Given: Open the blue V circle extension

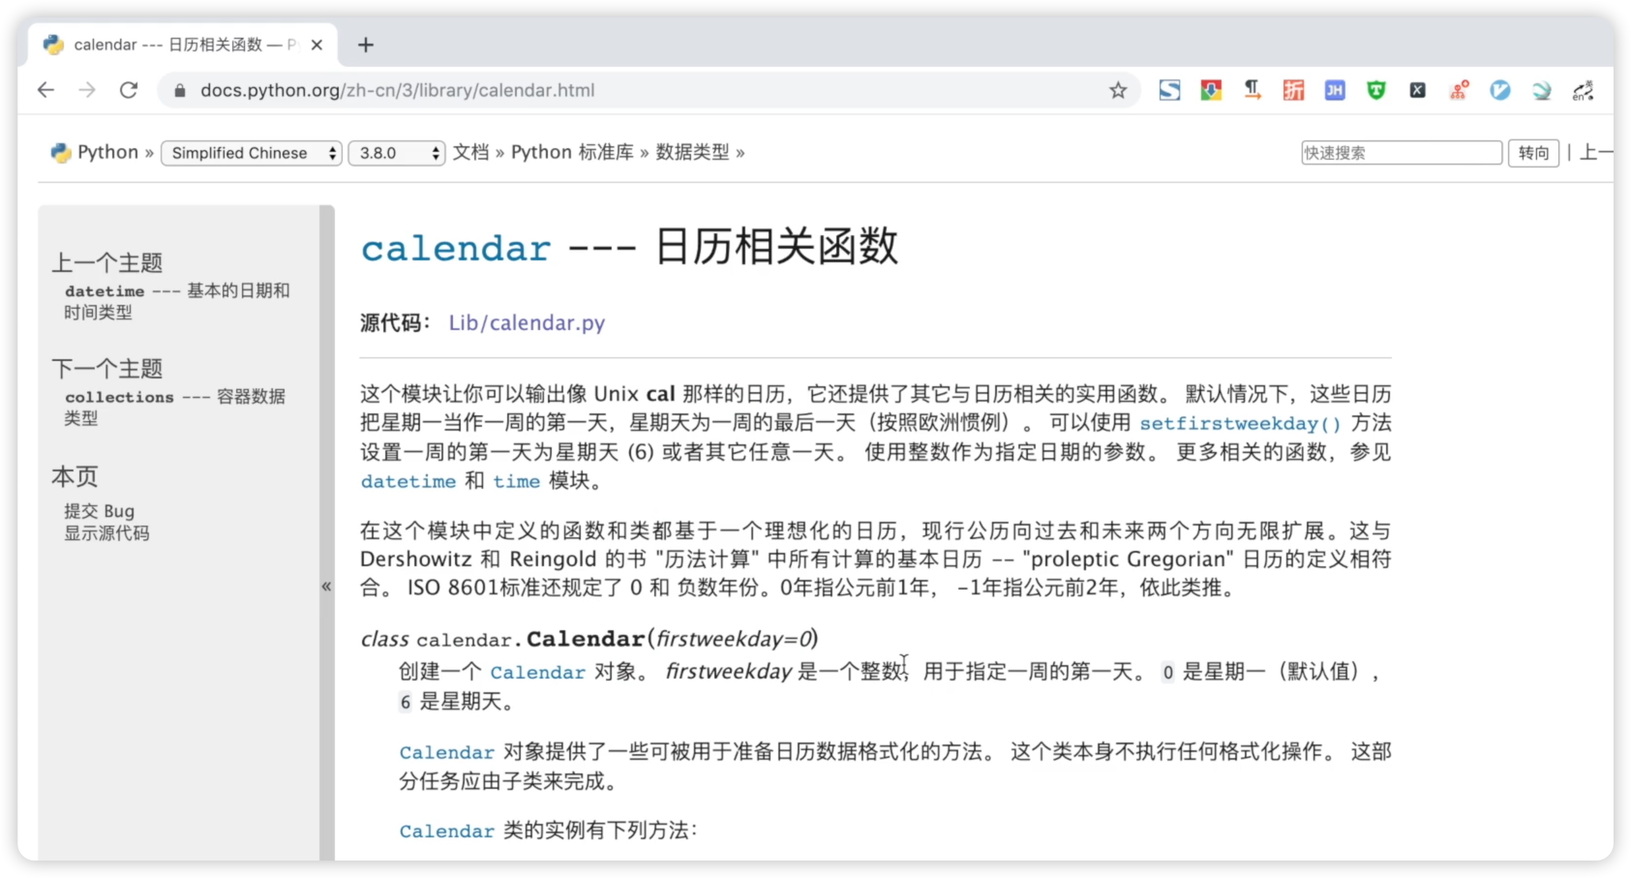Looking at the screenshot, I should pos(1500,90).
